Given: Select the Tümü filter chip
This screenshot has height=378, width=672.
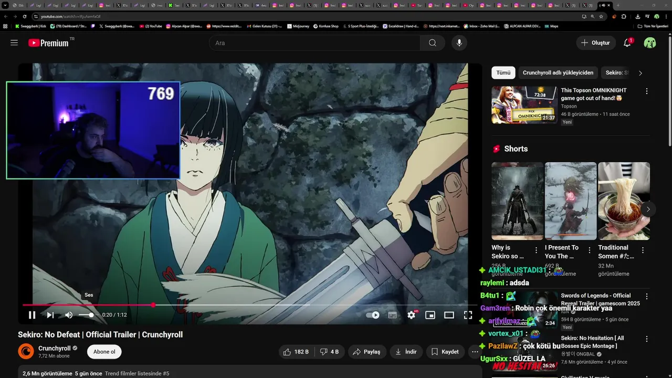Looking at the screenshot, I should tap(503, 73).
